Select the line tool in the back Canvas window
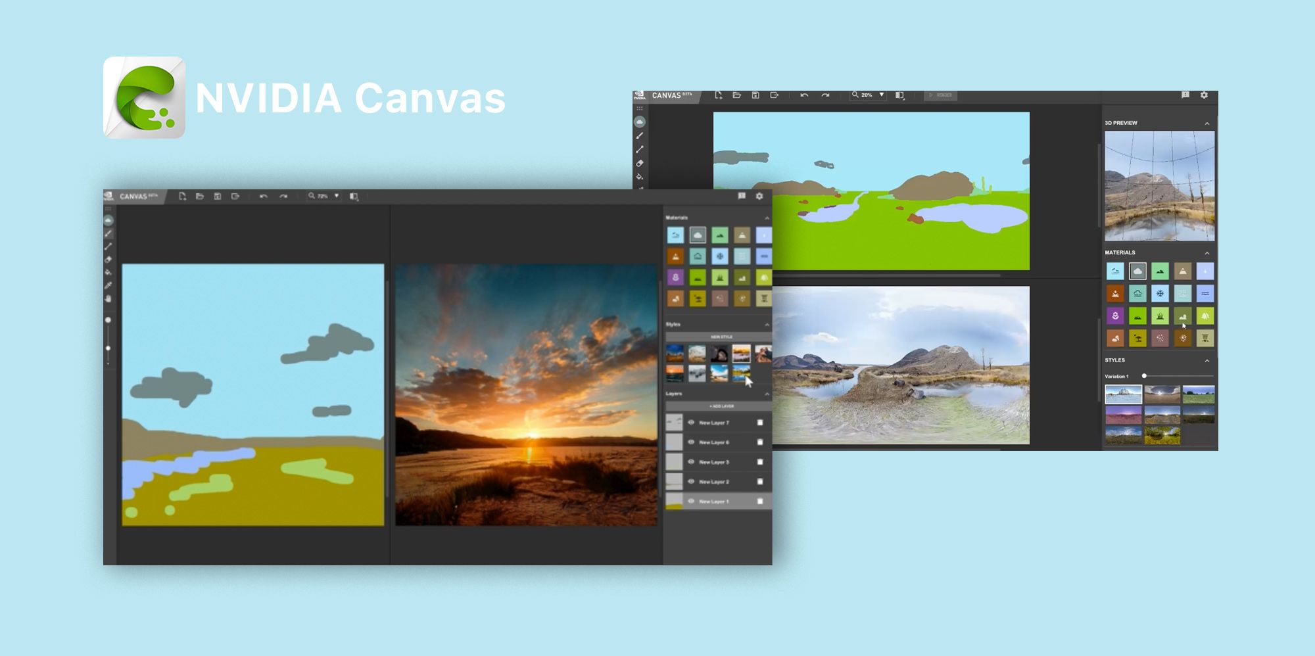The image size is (1315, 656). pos(640,149)
